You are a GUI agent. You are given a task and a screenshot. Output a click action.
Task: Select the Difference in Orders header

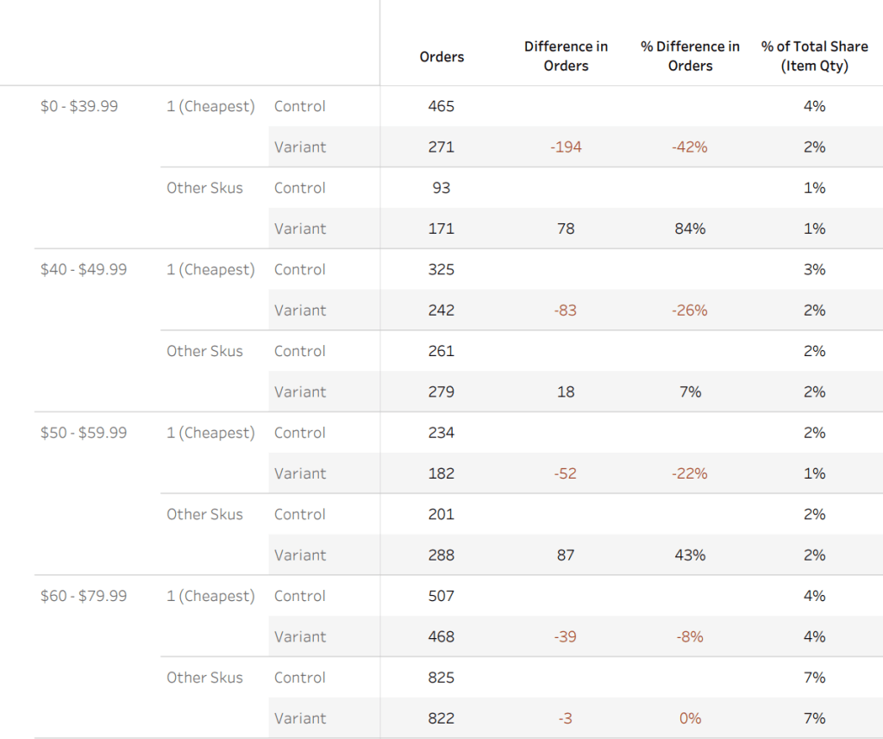point(566,56)
